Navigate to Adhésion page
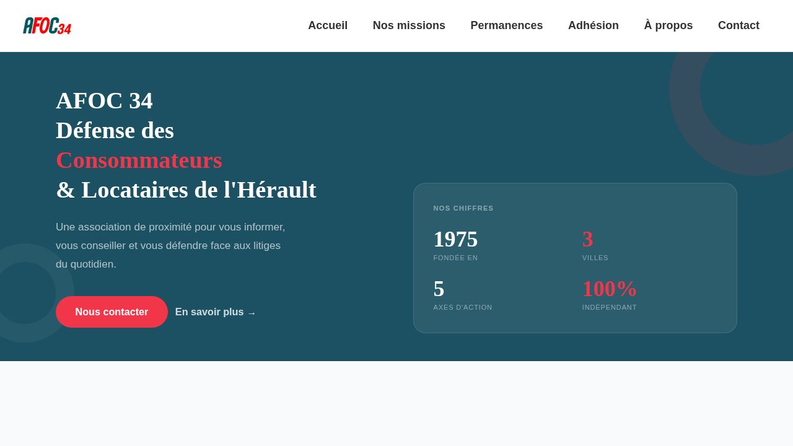Screen dimensions: 793x446 click(x=594, y=25)
